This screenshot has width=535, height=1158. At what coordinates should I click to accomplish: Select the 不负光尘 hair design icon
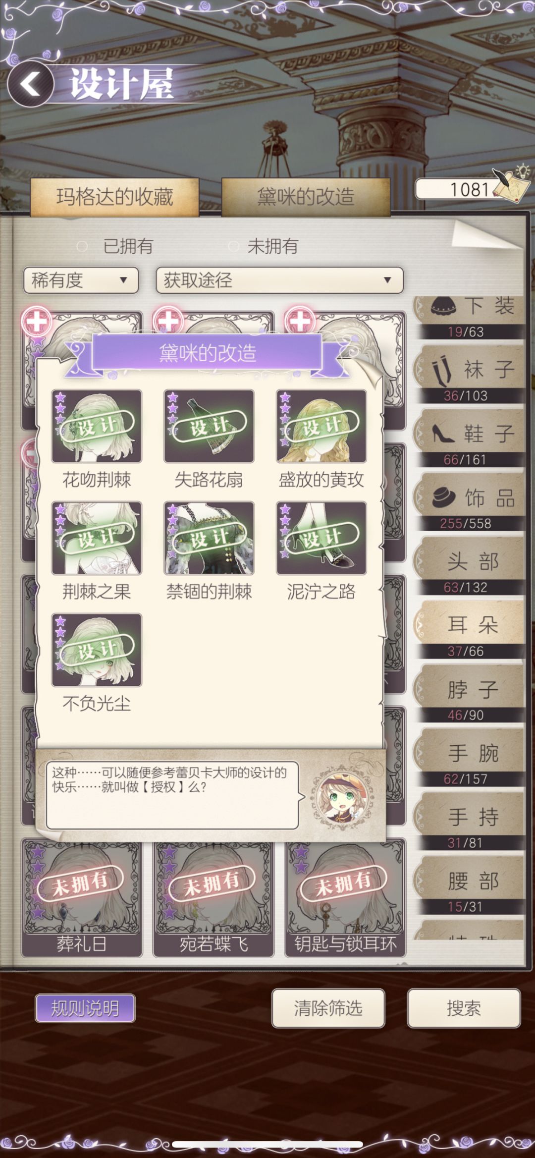click(x=97, y=650)
